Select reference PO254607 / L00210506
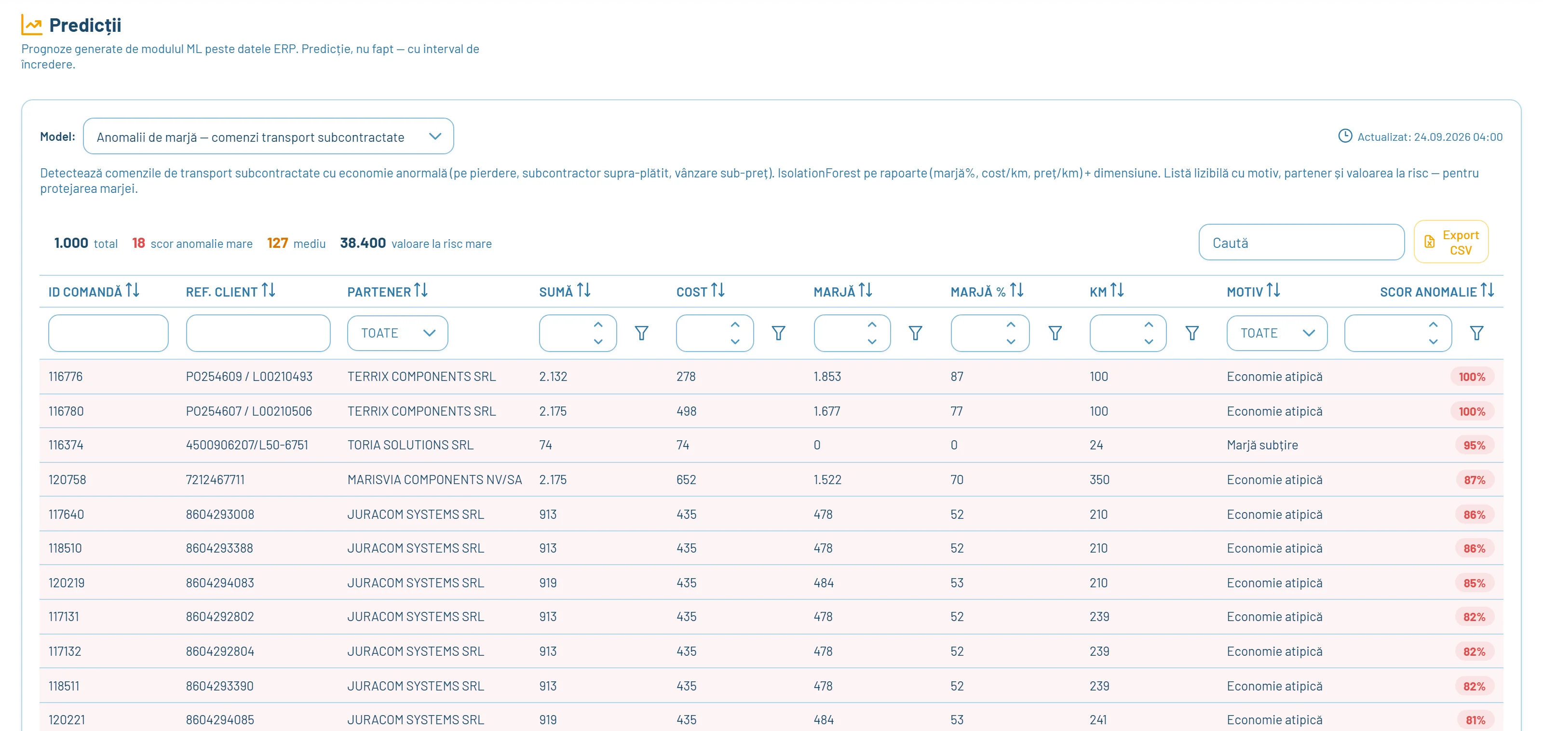 point(249,412)
